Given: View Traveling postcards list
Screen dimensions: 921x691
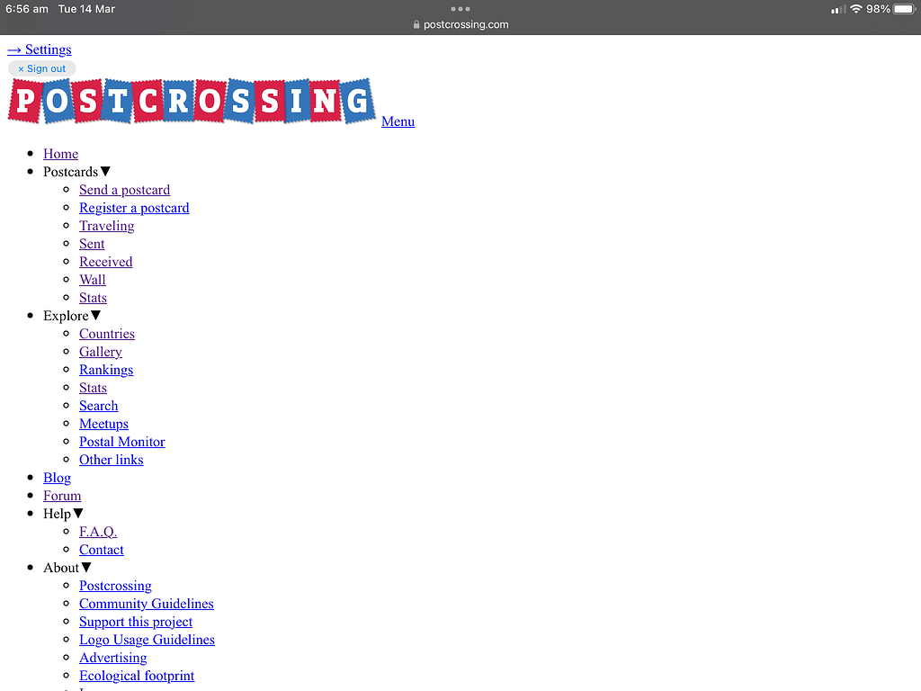Looking at the screenshot, I should [106, 226].
